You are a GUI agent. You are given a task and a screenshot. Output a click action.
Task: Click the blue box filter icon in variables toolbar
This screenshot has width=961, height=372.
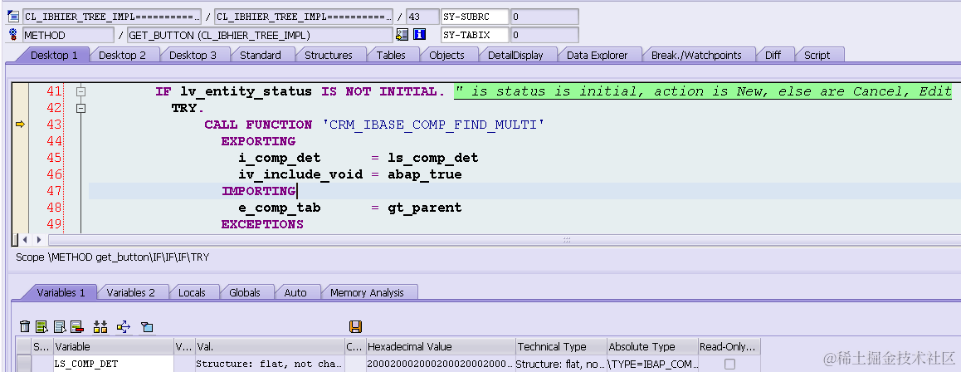(147, 326)
